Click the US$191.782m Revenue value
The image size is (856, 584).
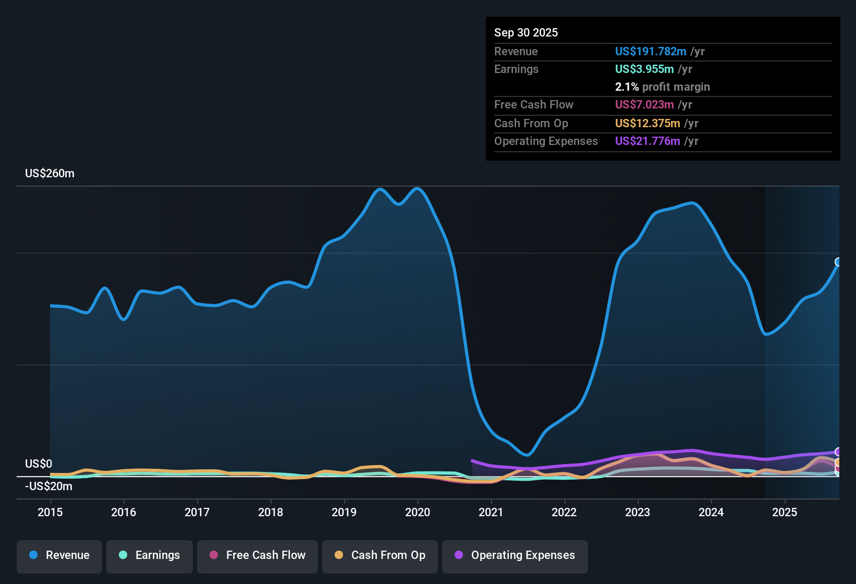pos(650,51)
